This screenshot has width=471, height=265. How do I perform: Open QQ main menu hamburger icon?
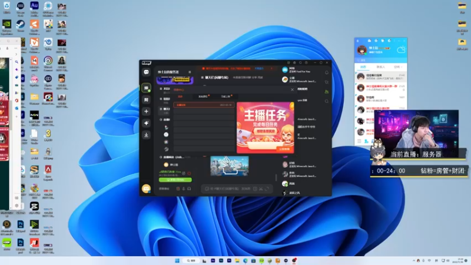tap(359, 141)
